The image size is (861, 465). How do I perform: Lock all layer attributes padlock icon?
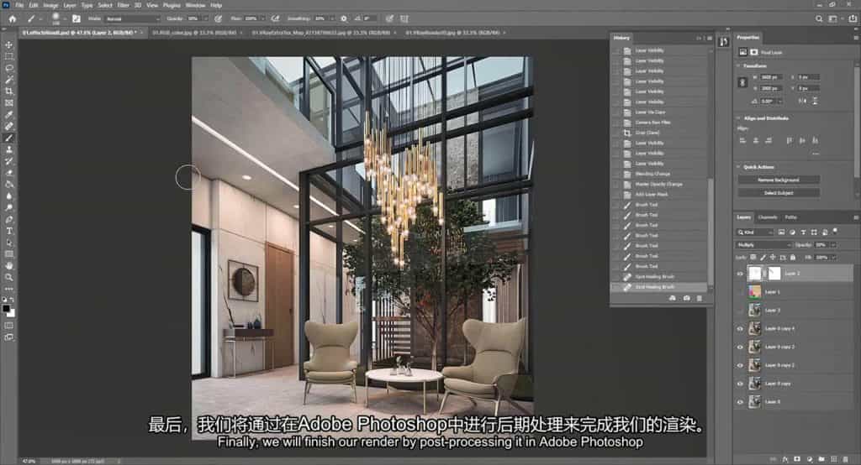pyautogui.click(x=792, y=257)
